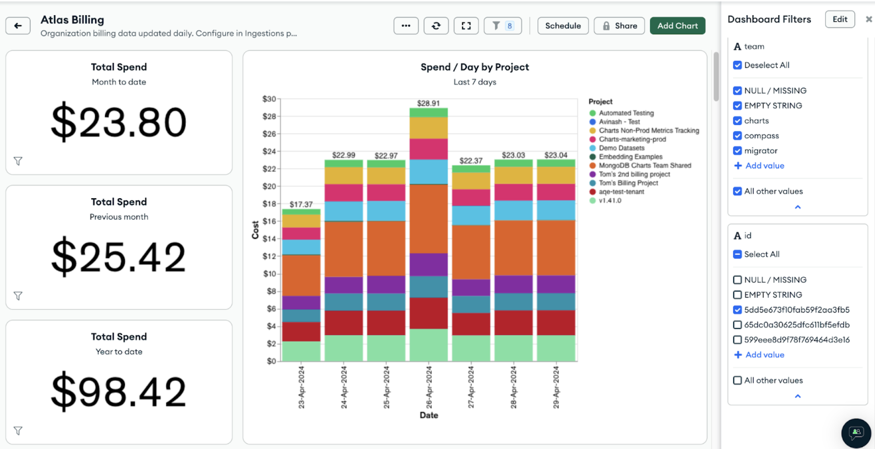Click the Add Chart button
The width and height of the screenshot is (875, 449).
tap(677, 26)
